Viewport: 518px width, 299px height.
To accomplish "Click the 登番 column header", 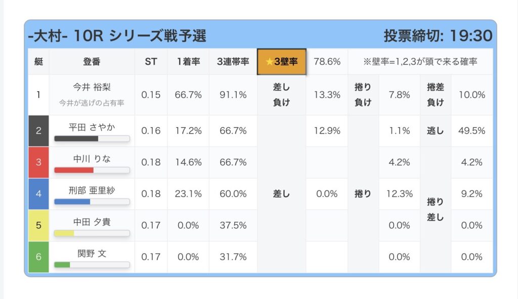I will [x=92, y=62].
